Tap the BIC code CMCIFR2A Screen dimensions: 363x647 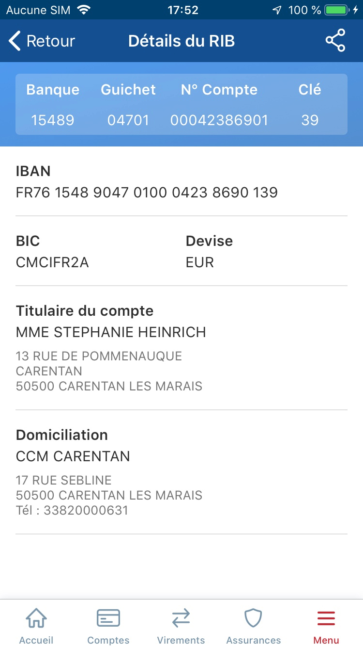[x=52, y=262]
